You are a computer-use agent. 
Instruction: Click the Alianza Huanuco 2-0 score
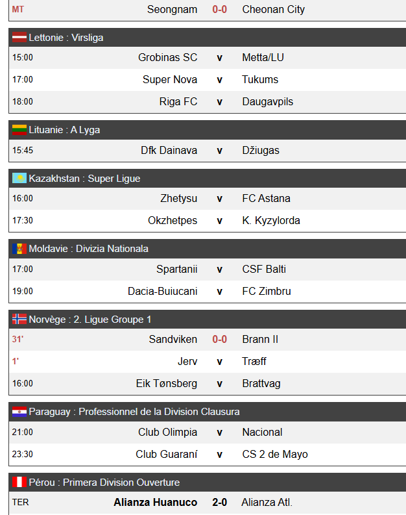click(x=219, y=502)
